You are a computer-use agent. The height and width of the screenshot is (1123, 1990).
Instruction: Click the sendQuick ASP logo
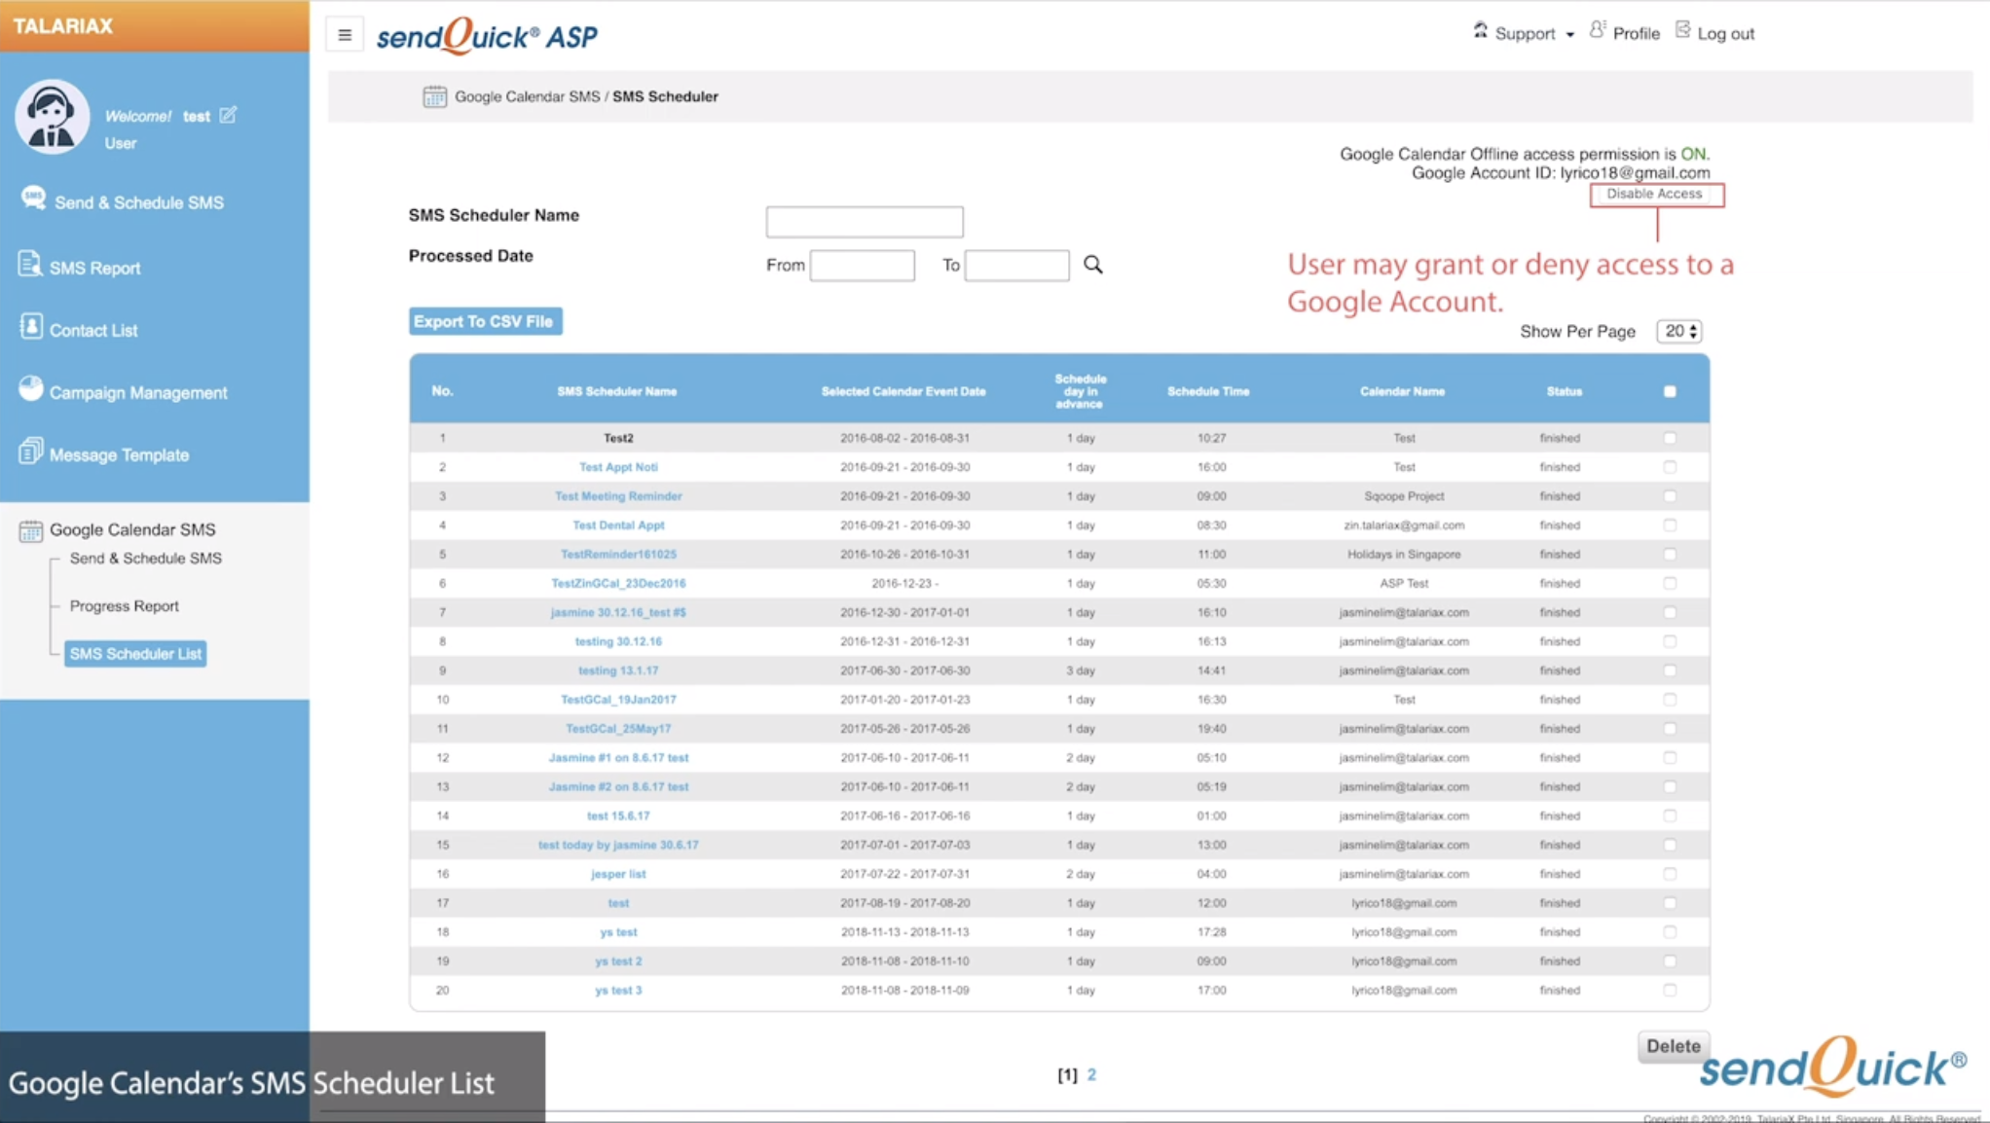[487, 36]
